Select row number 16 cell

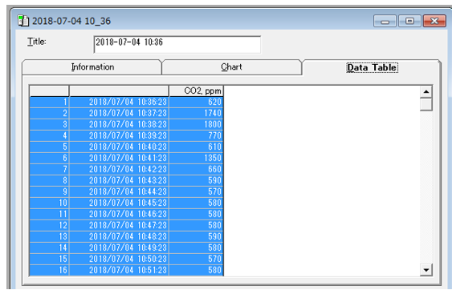point(49,271)
